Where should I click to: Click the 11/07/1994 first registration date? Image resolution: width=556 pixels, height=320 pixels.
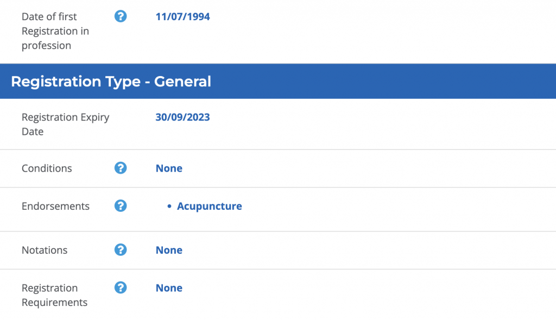[x=182, y=17]
